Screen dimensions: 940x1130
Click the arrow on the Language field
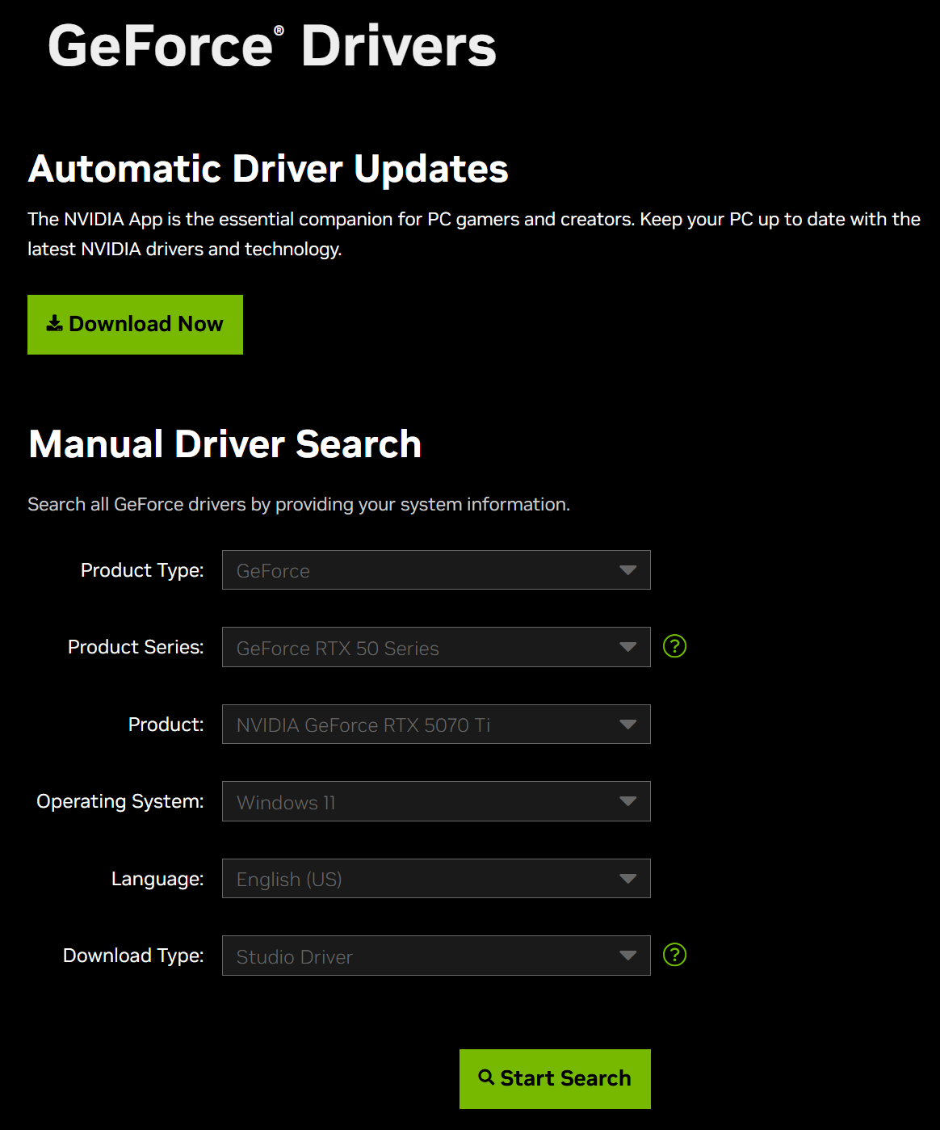(627, 879)
